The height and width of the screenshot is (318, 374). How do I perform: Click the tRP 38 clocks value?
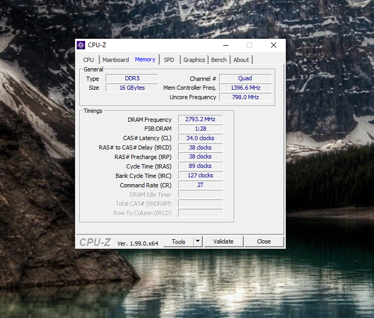[x=200, y=156]
